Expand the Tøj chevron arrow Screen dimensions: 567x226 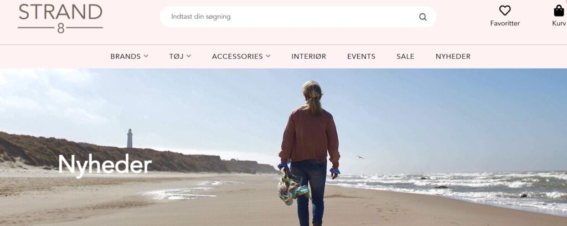[x=189, y=56]
